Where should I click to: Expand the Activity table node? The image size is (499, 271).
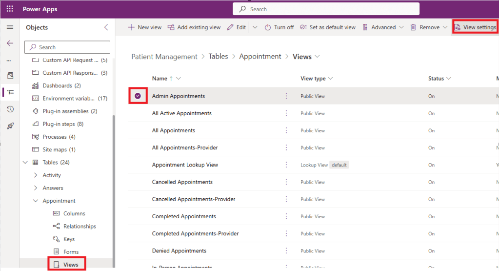pyautogui.click(x=35, y=175)
